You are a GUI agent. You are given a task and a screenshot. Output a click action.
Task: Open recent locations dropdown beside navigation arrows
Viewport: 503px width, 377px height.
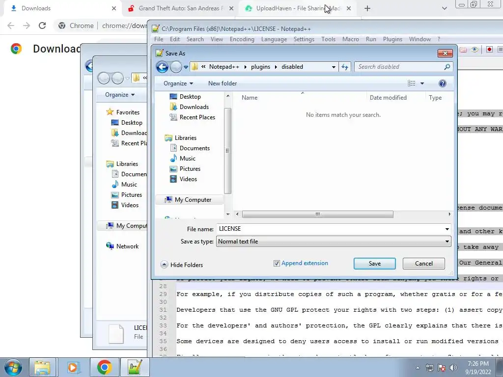pos(186,67)
